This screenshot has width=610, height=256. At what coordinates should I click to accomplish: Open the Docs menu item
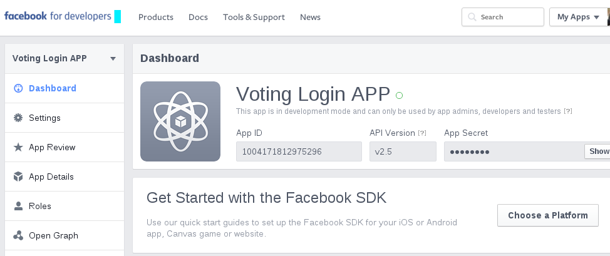click(198, 17)
